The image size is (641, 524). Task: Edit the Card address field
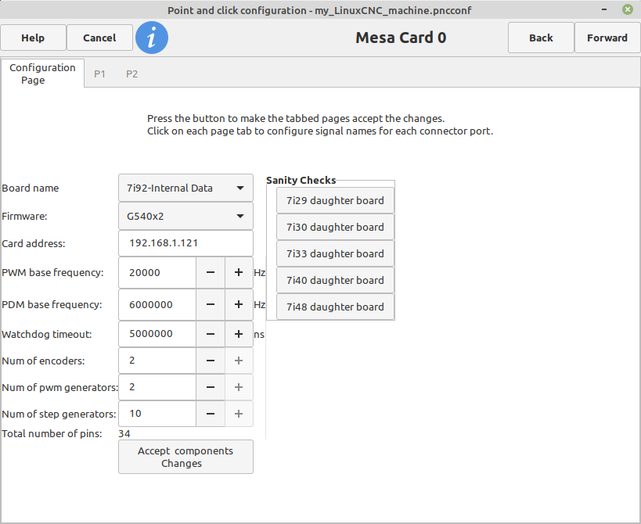[185, 243]
